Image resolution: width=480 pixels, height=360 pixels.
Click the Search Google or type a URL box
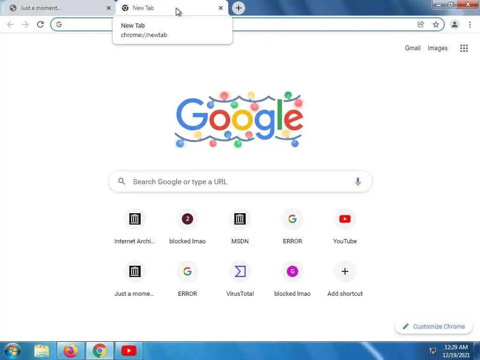(240, 181)
